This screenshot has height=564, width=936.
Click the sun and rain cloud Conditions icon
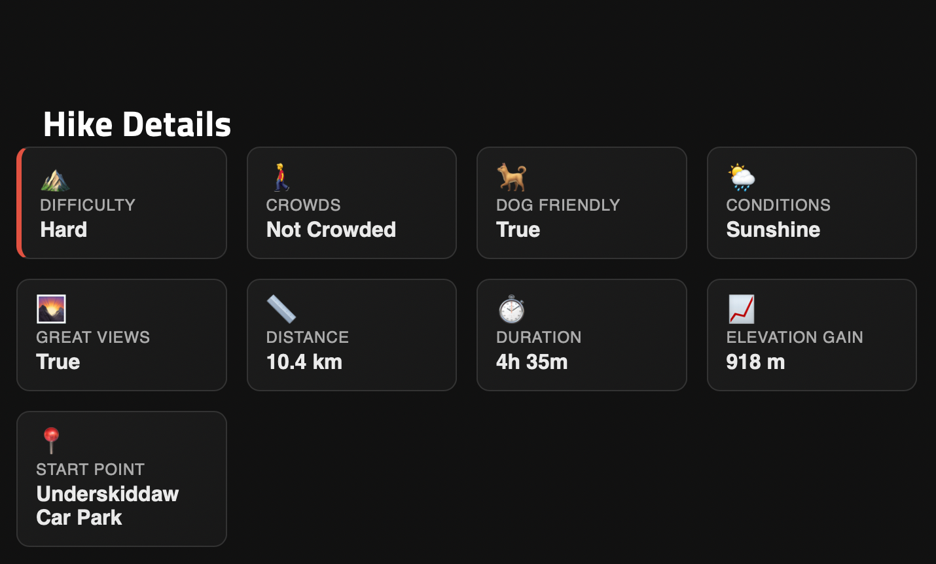(742, 177)
